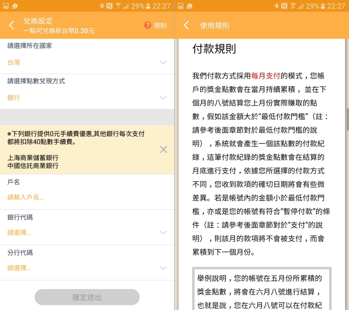This screenshot has height=310, width=349.
Task: Tap the right status bar image notification icon
Action: 181,6
